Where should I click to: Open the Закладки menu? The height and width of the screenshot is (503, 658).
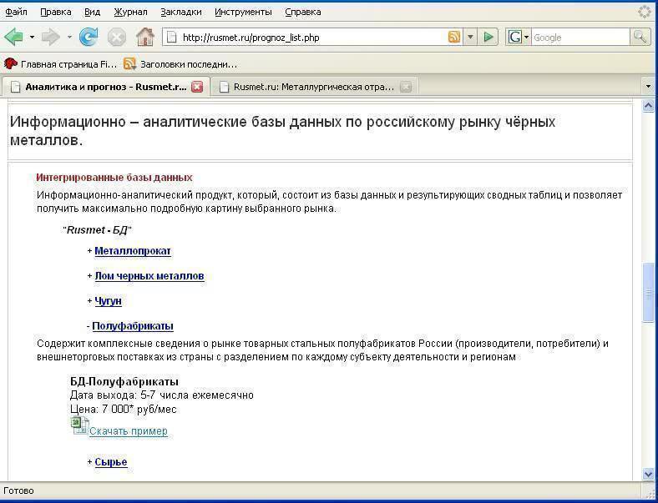click(x=181, y=12)
